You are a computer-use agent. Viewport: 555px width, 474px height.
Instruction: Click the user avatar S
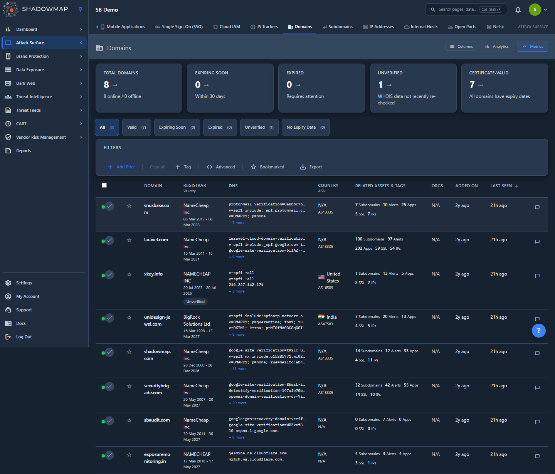pyautogui.click(x=535, y=10)
